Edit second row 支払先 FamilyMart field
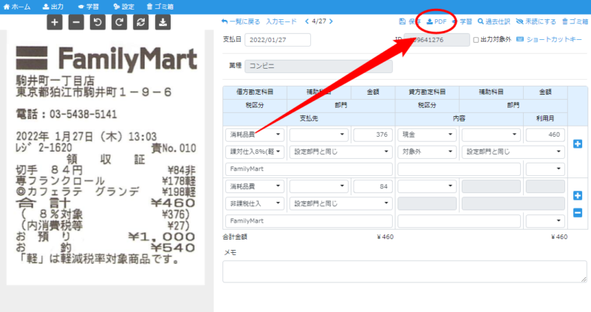 coord(309,221)
